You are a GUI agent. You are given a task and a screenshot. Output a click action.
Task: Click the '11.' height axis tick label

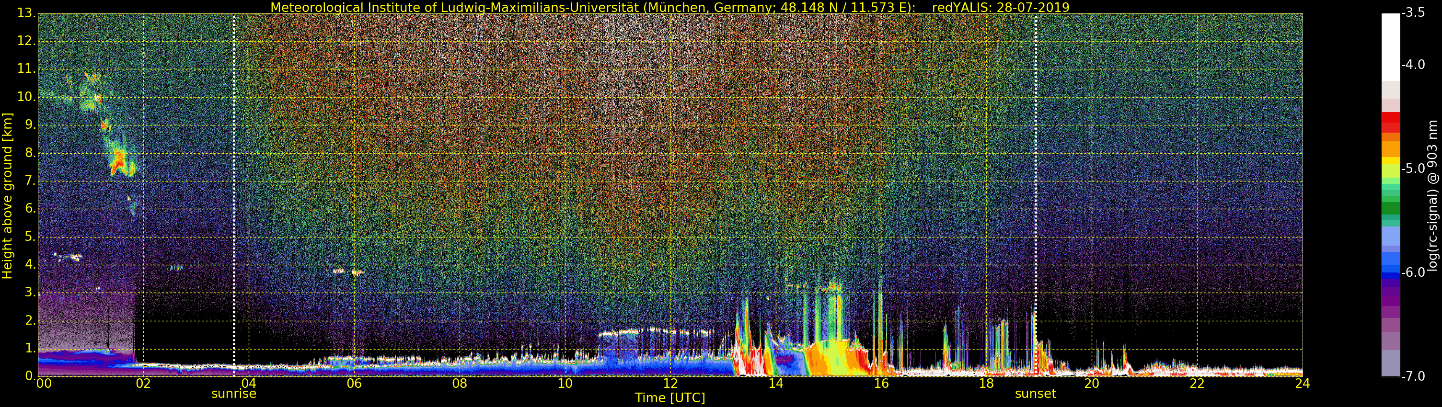pos(26,69)
